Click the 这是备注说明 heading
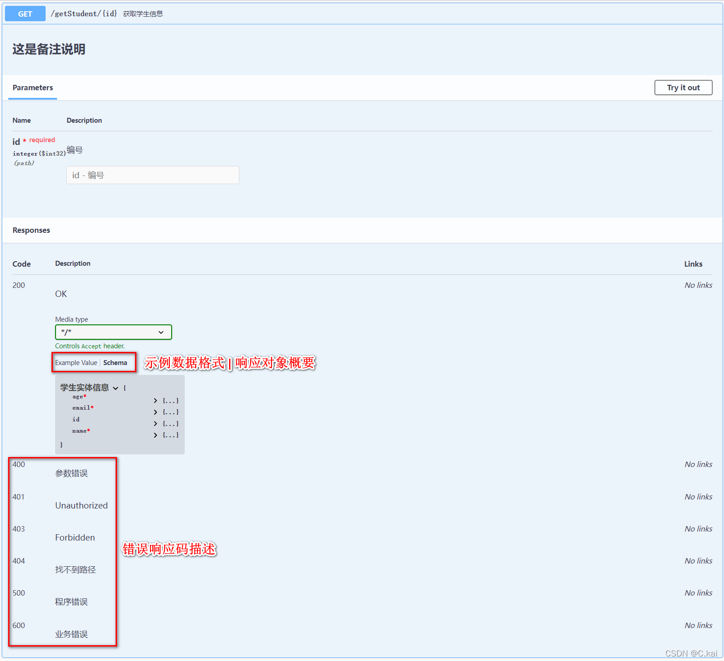The width and height of the screenshot is (724, 661). click(x=49, y=49)
